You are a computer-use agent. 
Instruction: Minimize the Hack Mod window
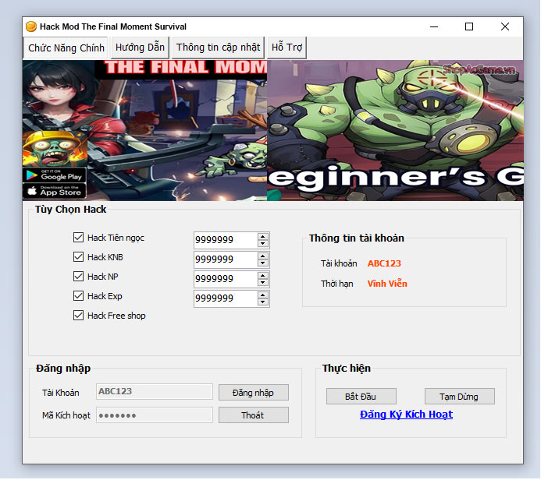coord(434,26)
